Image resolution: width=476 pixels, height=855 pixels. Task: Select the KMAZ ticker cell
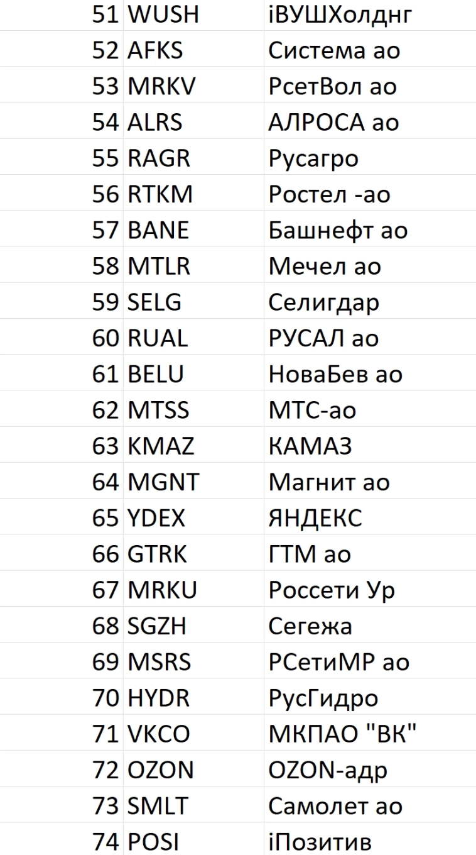(161, 446)
